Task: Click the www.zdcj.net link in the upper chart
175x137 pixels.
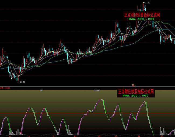Action: pyautogui.click(x=141, y=19)
